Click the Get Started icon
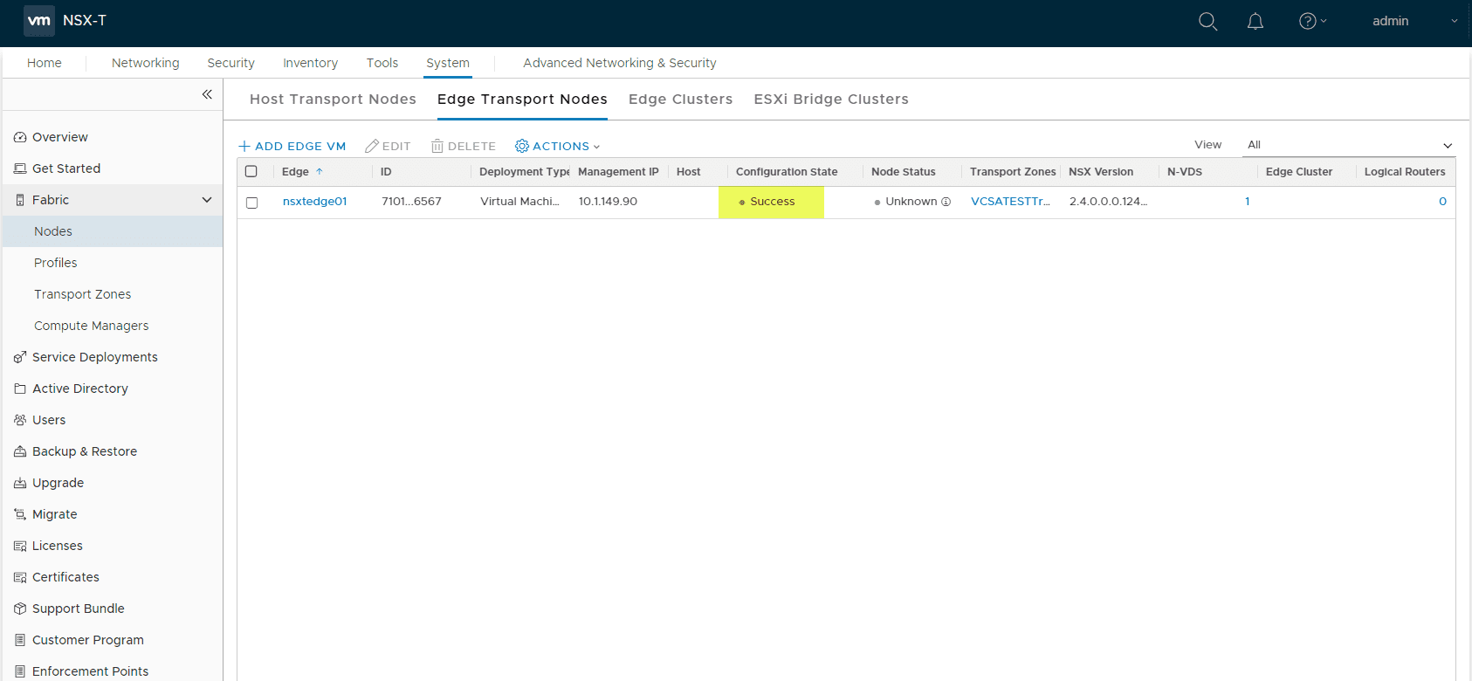 (20, 169)
